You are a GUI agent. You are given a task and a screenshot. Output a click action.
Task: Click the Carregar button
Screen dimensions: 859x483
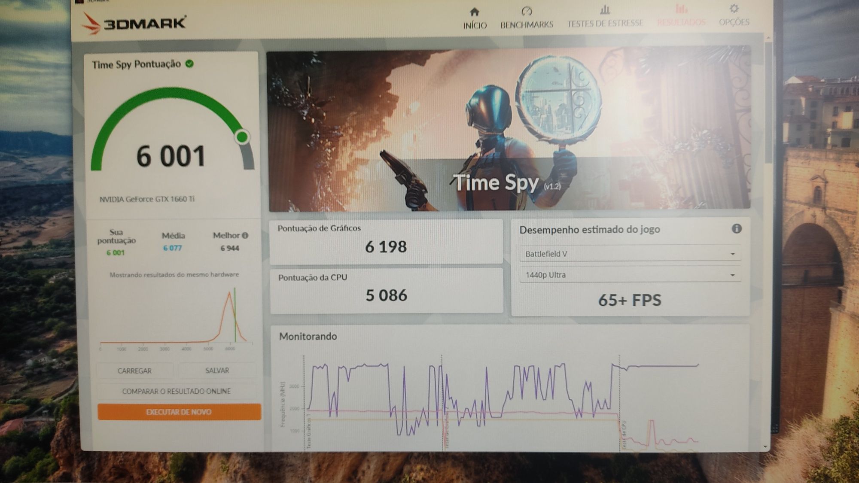point(134,371)
